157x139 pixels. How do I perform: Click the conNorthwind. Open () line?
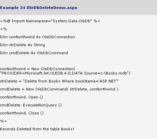click(x=22, y=97)
